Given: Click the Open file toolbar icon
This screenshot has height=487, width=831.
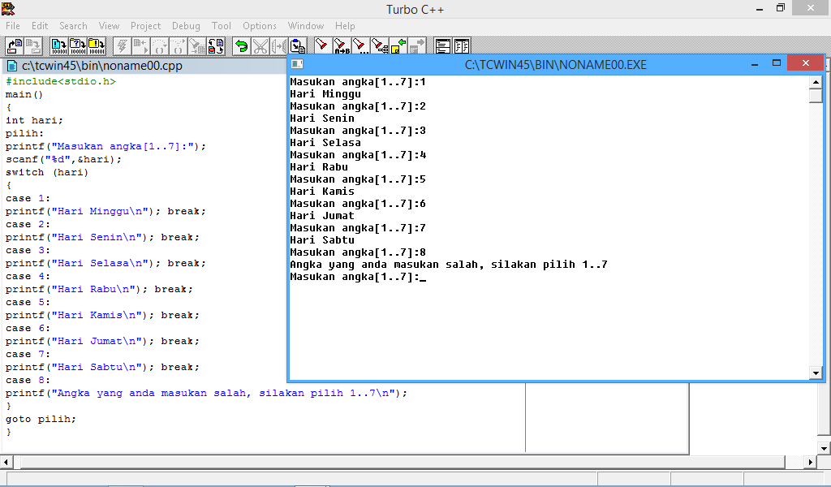Looking at the screenshot, I should coord(15,46).
